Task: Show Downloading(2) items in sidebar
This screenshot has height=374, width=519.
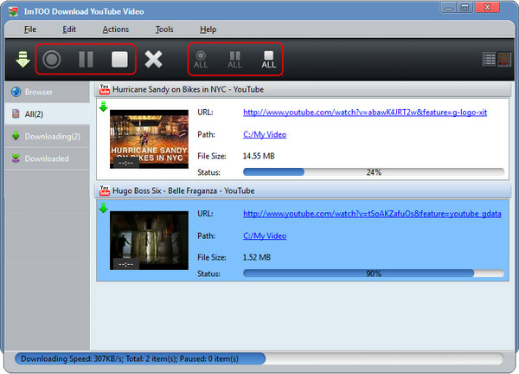Action: [x=48, y=136]
